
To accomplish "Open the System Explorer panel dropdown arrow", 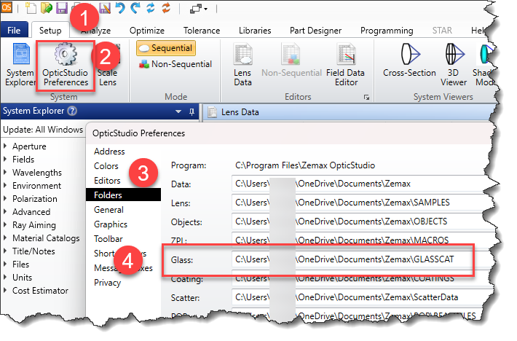I will pyautogui.click(x=178, y=111).
